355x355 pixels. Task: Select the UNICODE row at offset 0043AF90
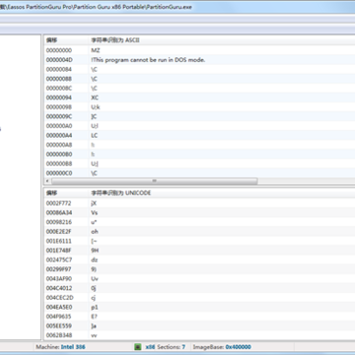(199, 279)
